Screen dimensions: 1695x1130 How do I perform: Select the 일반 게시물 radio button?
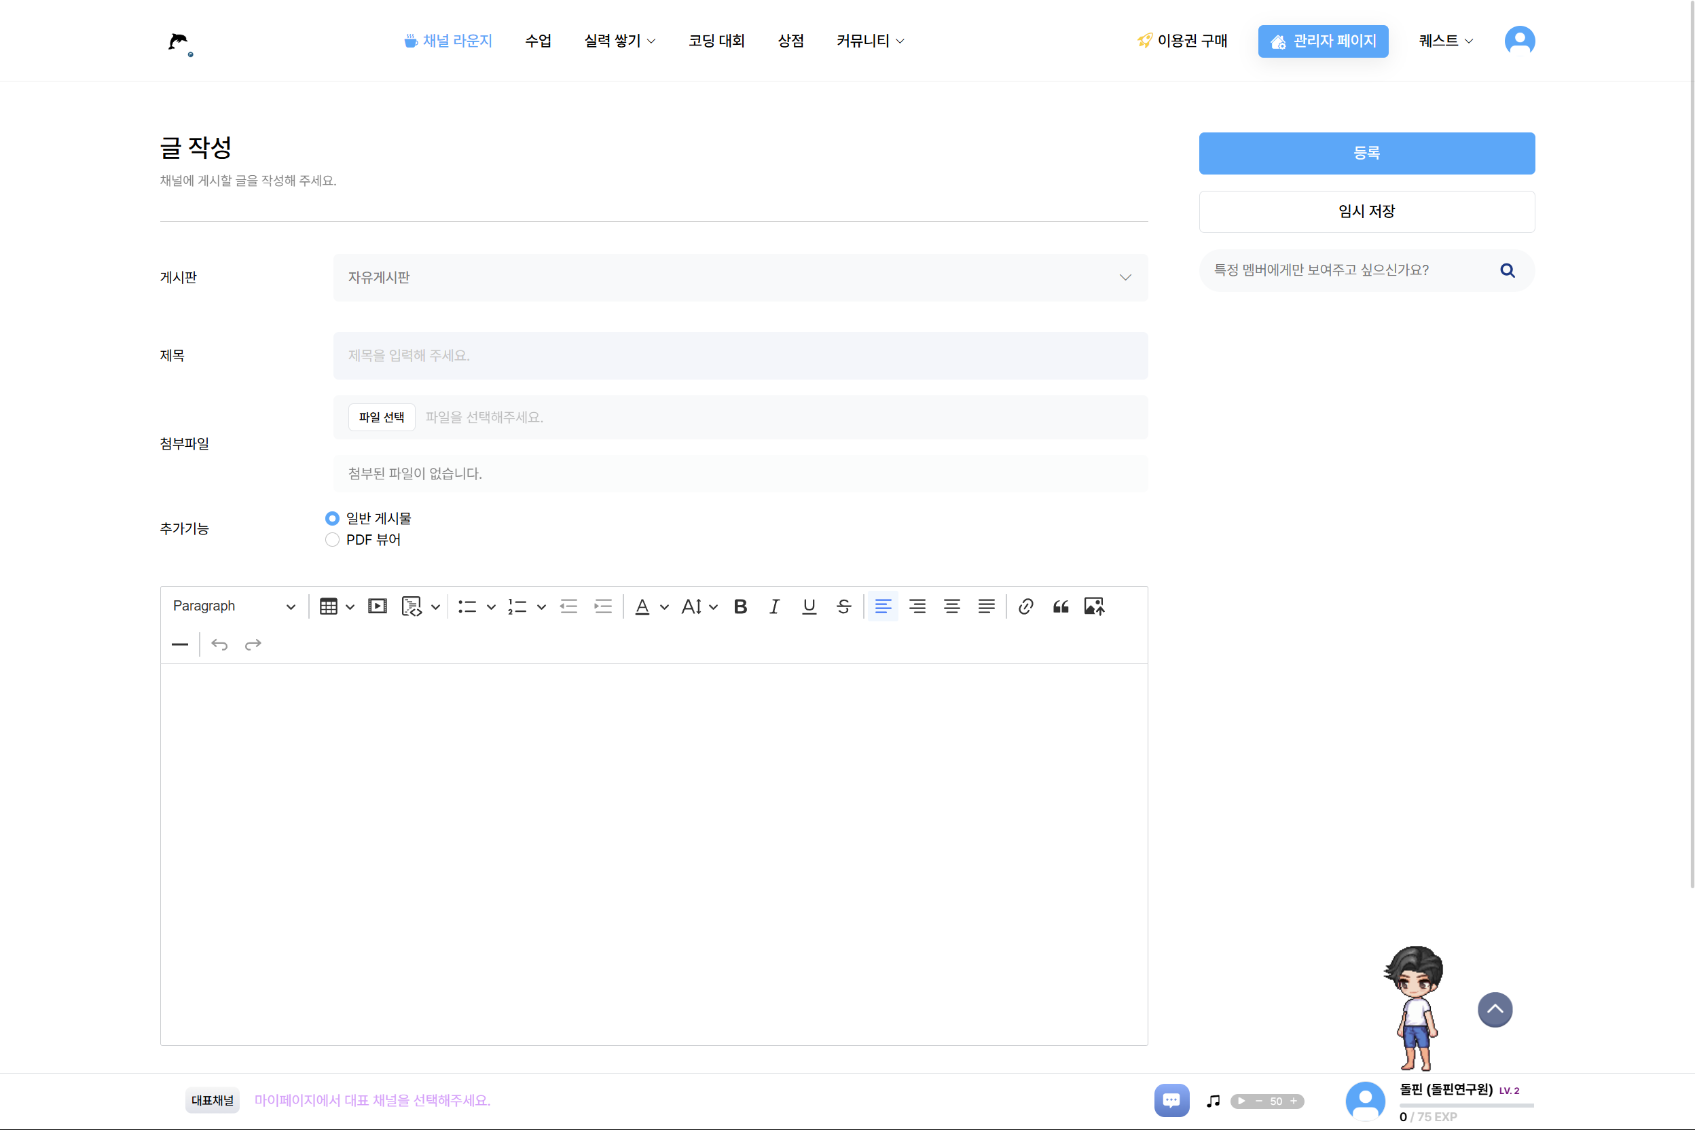coord(332,518)
